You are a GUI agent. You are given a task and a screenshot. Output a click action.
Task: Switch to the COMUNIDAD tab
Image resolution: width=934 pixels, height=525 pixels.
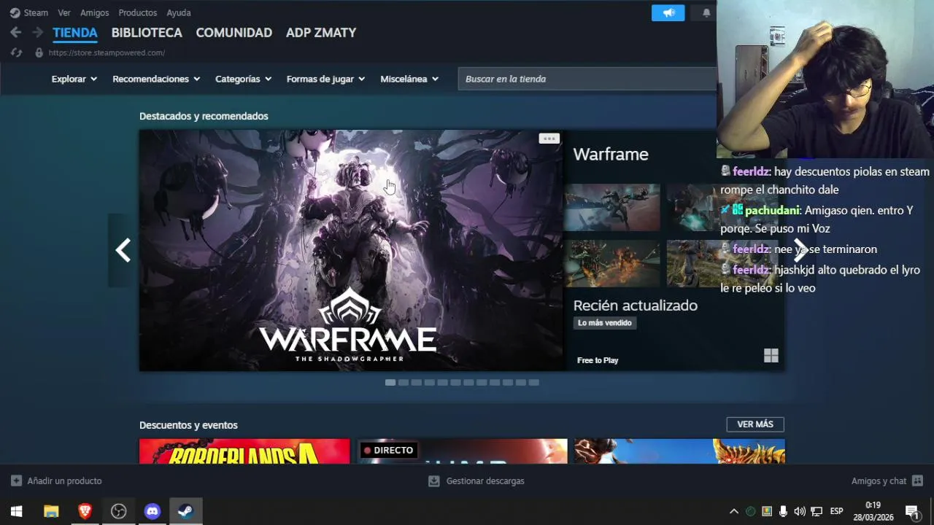coord(234,33)
